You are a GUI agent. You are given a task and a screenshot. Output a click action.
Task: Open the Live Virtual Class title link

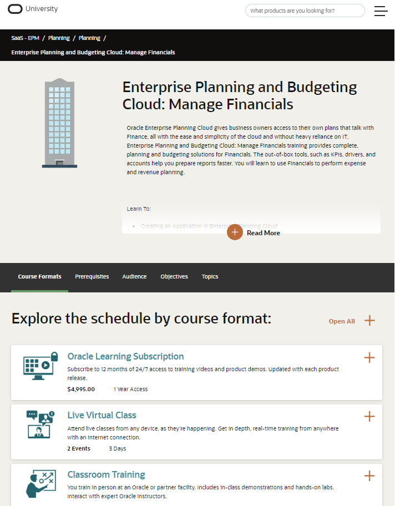click(x=102, y=415)
